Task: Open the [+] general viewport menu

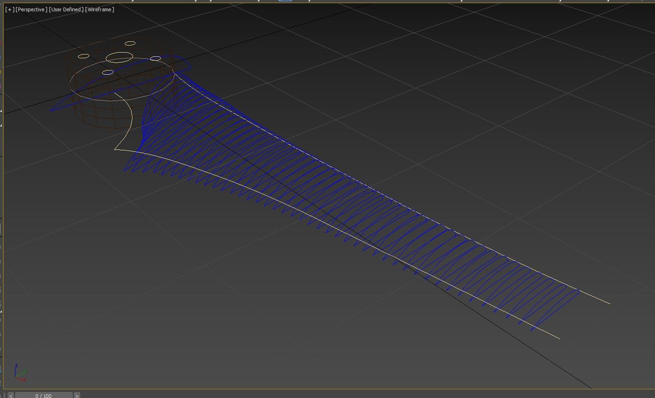Action: tap(9, 9)
